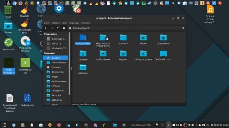Select the Изображения folder in main pane
The height and width of the screenshot is (128, 229).
[x=103, y=55]
